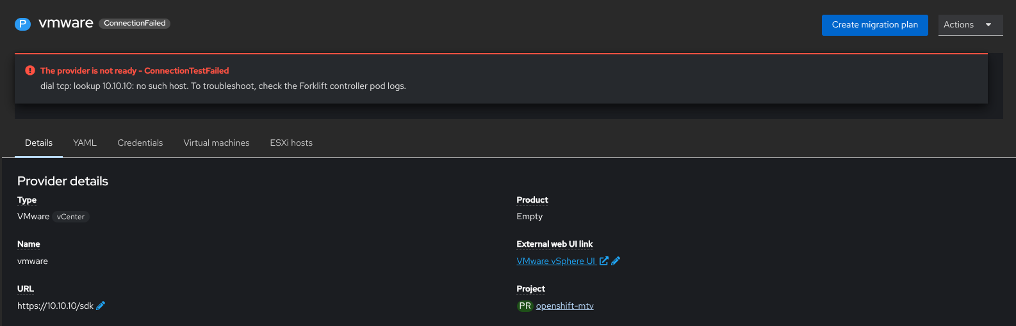This screenshot has height=326, width=1016.
Task: Click the vCenter type label
Action: [70, 217]
